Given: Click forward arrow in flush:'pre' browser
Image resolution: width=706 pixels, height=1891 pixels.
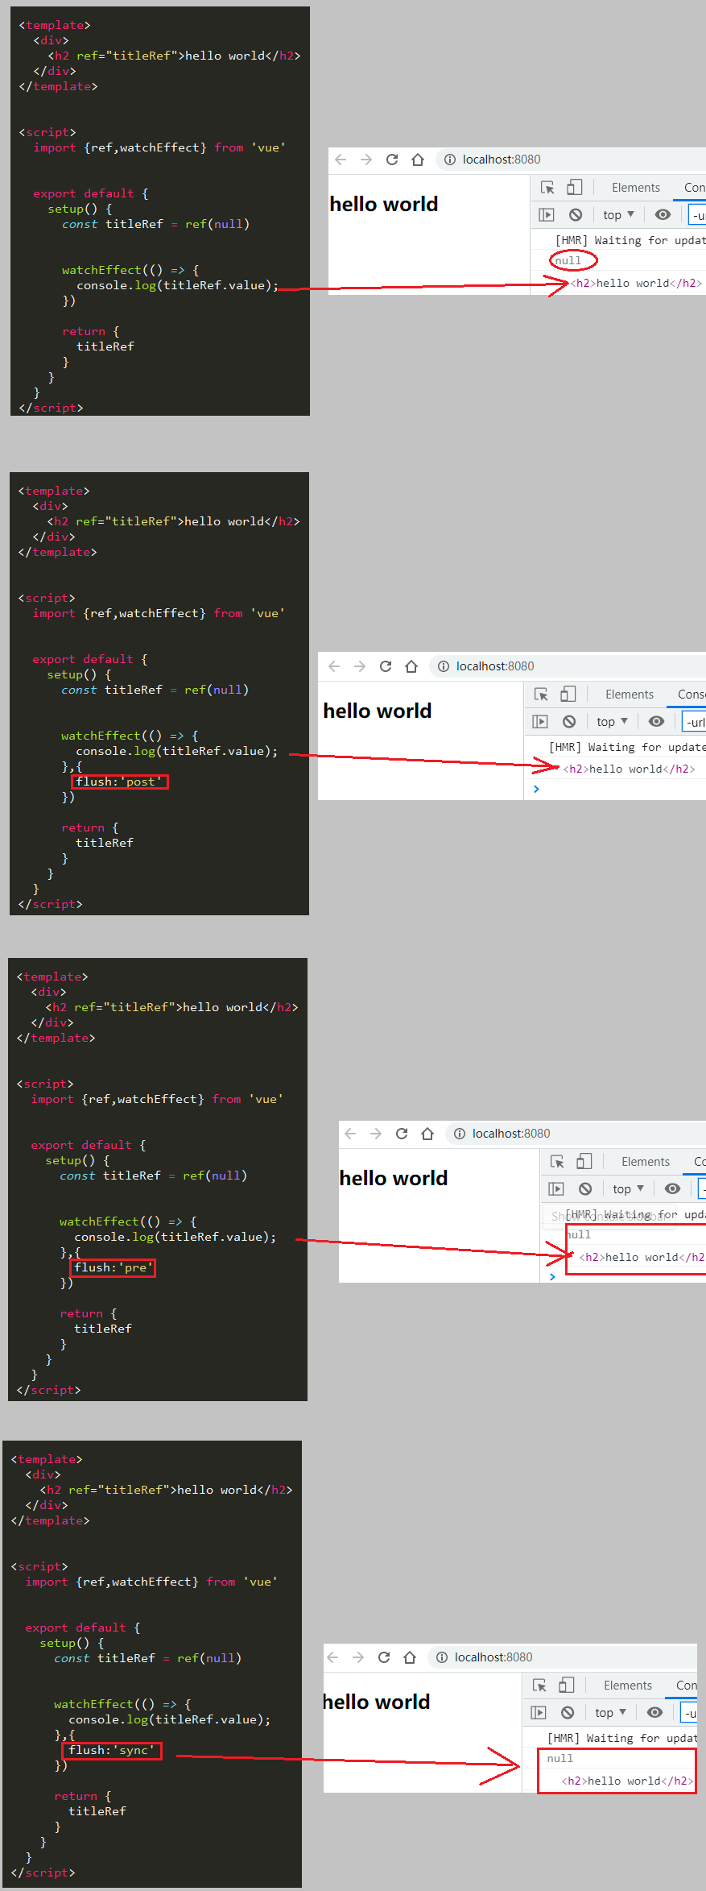Looking at the screenshot, I should [376, 1134].
